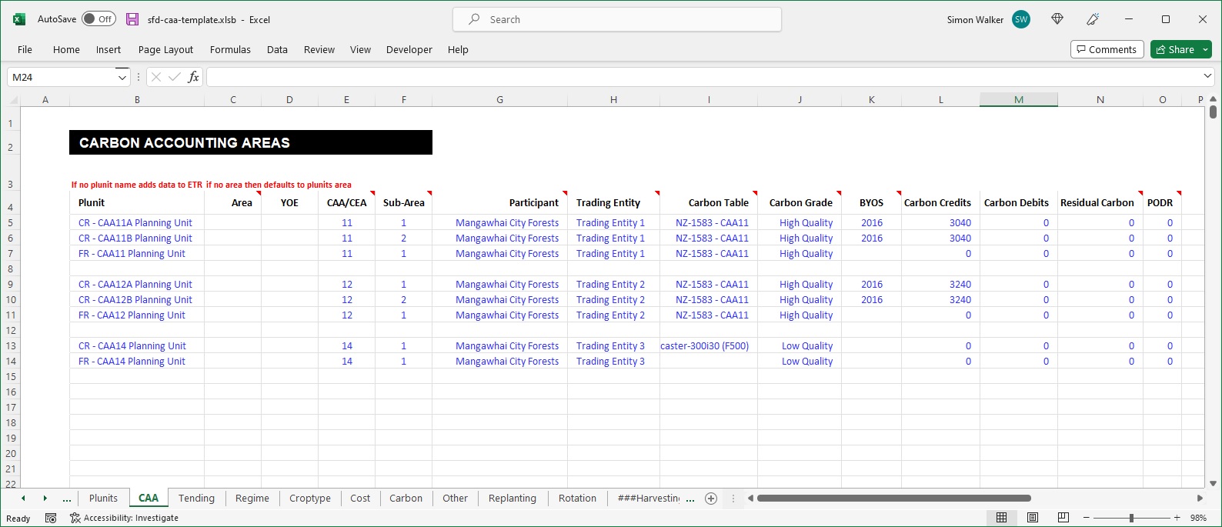The image size is (1222, 527).
Task: Open the Home ribbon tab
Action: [x=66, y=49]
